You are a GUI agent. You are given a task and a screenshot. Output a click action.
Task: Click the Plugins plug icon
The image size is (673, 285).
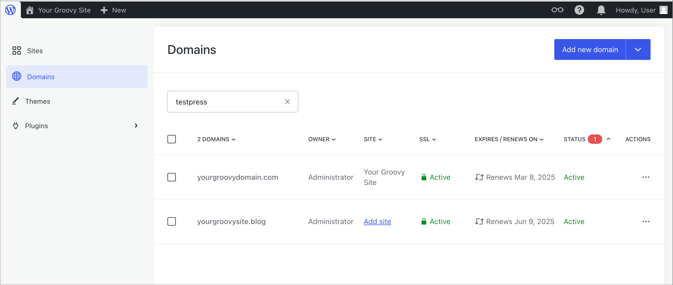16,126
